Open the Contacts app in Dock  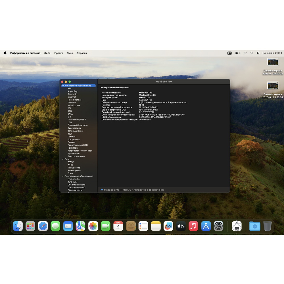(131, 226)
